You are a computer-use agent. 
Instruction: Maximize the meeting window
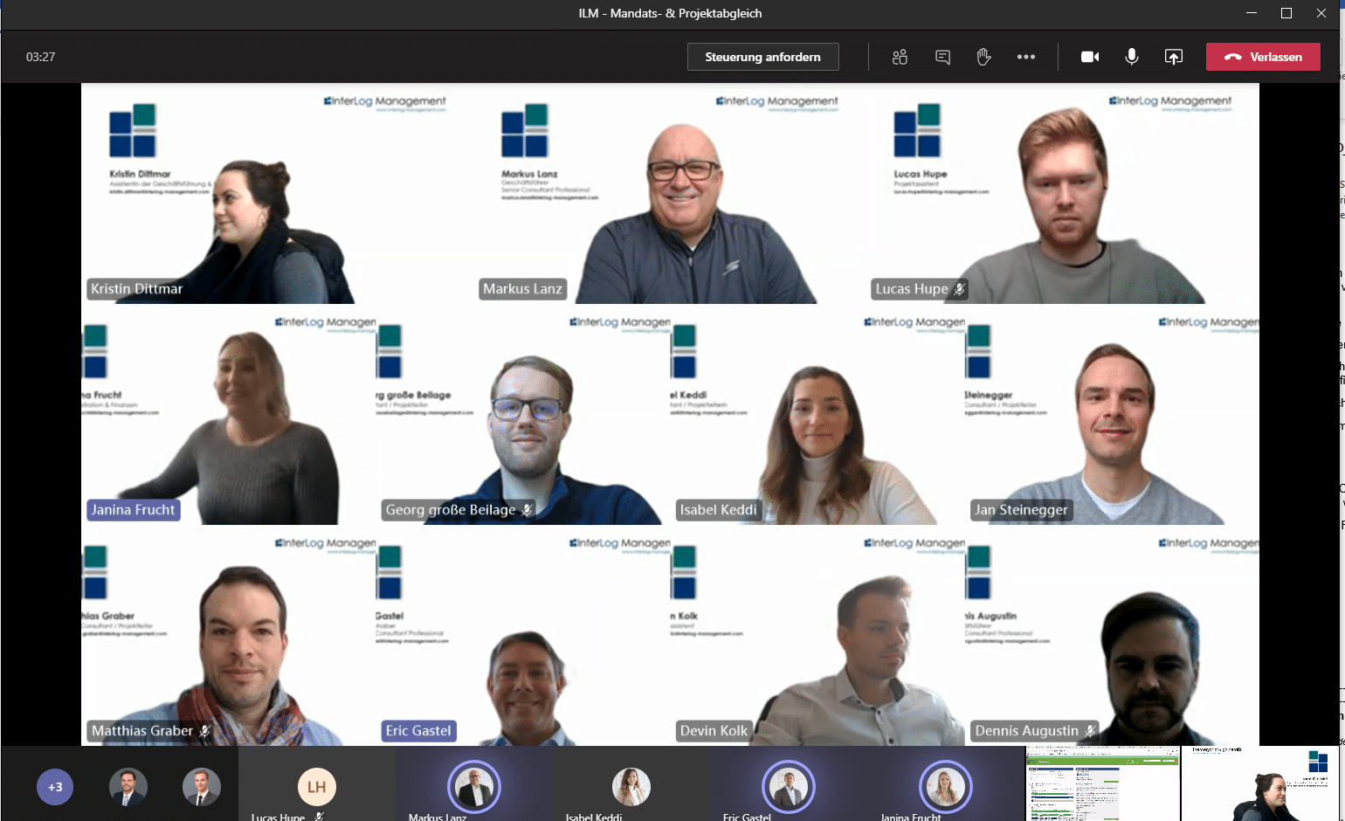pyautogui.click(x=1286, y=13)
